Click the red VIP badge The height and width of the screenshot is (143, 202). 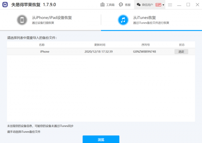coord(158,5)
